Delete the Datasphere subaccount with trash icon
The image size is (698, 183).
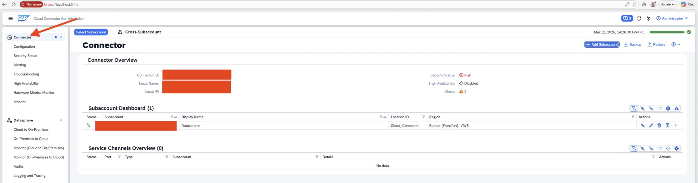click(659, 126)
